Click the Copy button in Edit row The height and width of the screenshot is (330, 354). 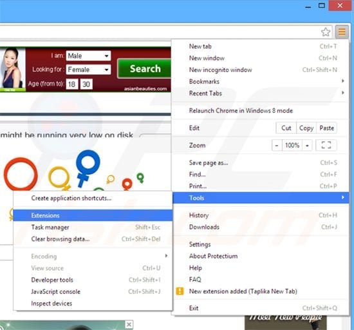pos(306,128)
